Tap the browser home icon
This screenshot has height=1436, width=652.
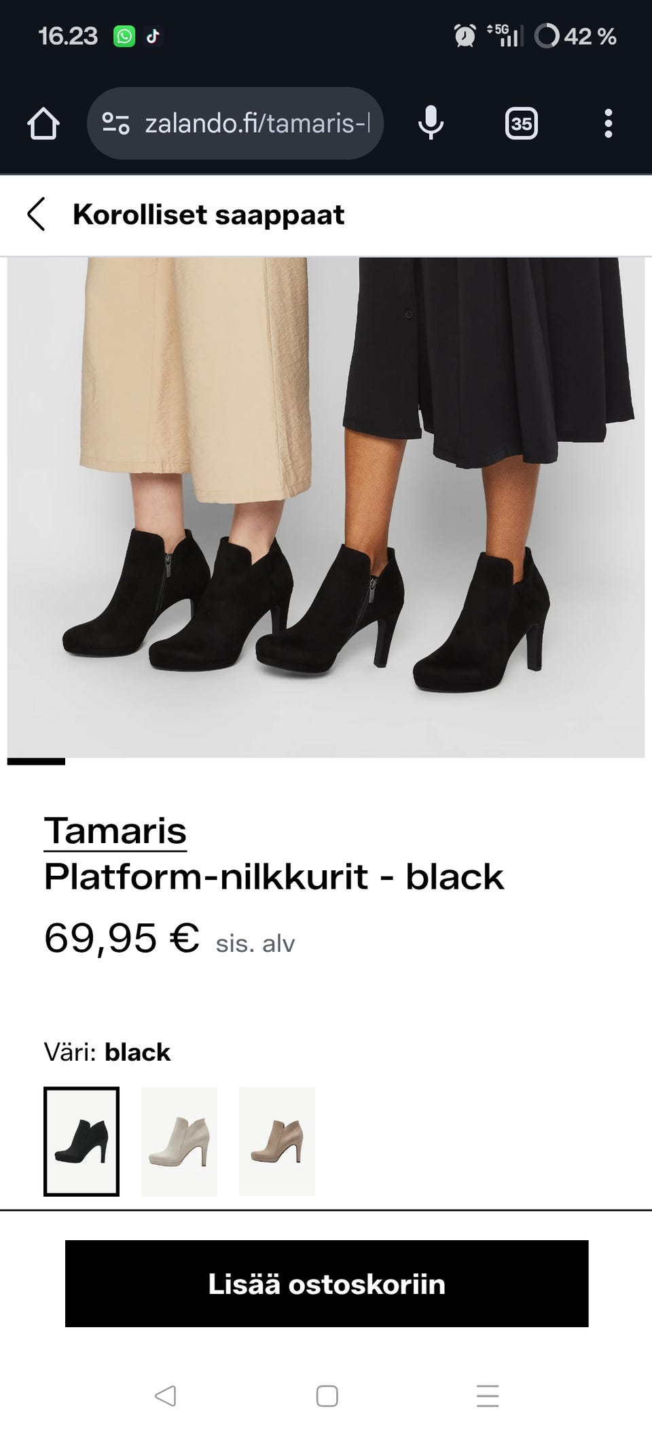click(43, 124)
